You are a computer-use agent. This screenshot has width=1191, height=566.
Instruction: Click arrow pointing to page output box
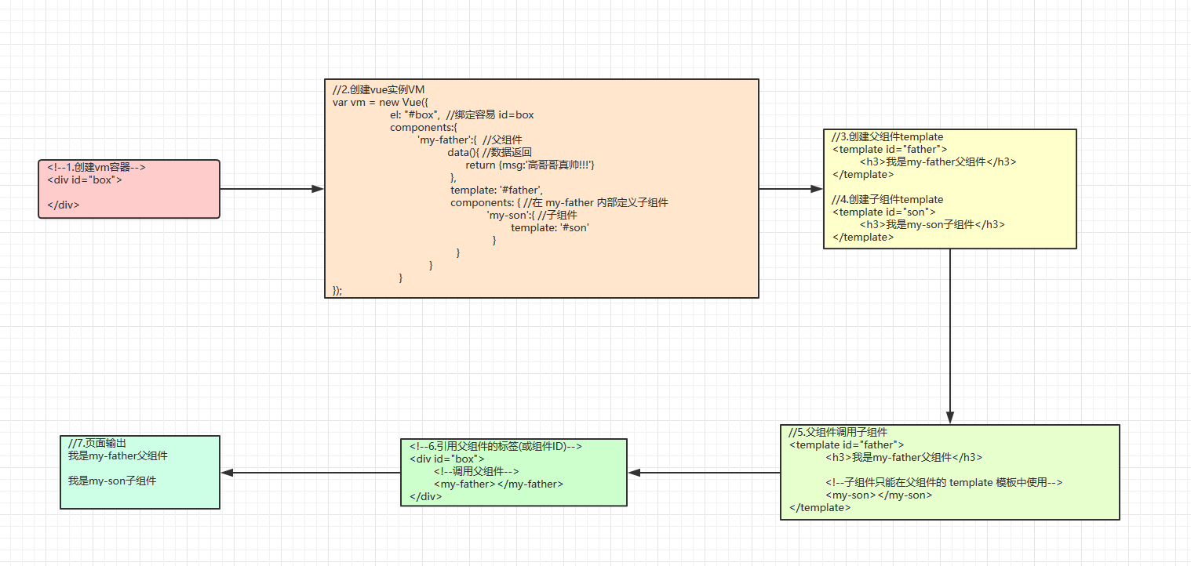310,473
